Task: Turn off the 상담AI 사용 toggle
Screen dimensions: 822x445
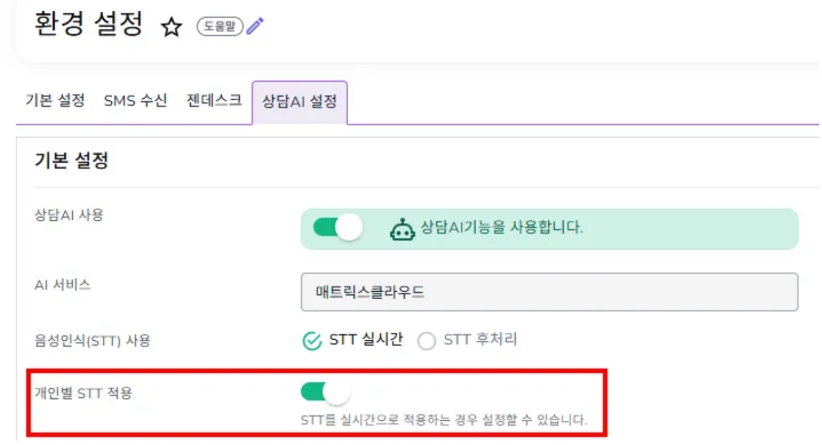Action: tap(337, 229)
